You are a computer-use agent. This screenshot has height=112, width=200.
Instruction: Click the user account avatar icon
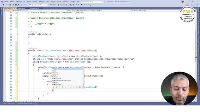tap(182, 2)
